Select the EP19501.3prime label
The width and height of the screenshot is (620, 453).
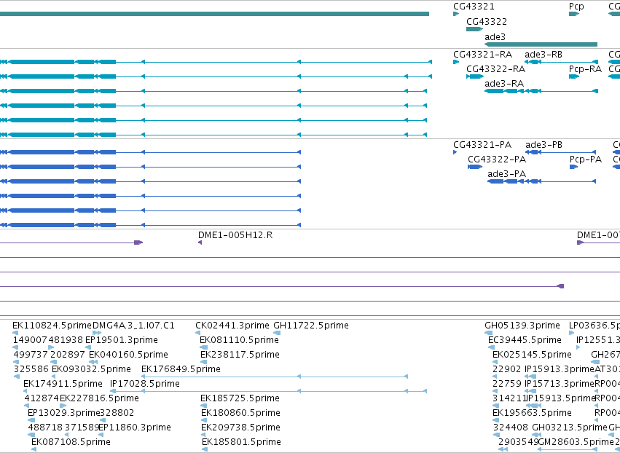pyautogui.click(x=122, y=340)
